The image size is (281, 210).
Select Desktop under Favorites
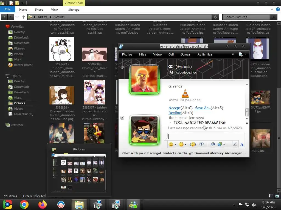pos(19,32)
